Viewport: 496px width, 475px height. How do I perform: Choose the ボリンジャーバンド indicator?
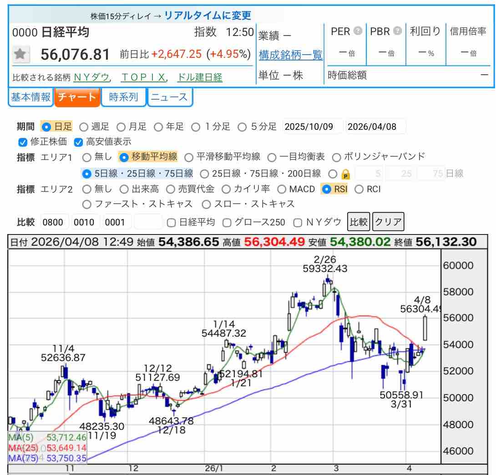click(336, 157)
